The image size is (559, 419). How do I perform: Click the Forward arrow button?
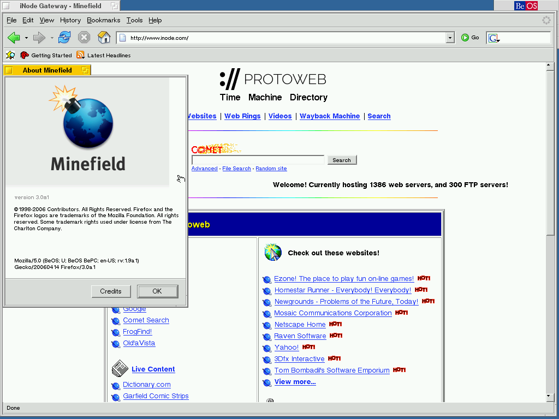pyautogui.click(x=39, y=38)
